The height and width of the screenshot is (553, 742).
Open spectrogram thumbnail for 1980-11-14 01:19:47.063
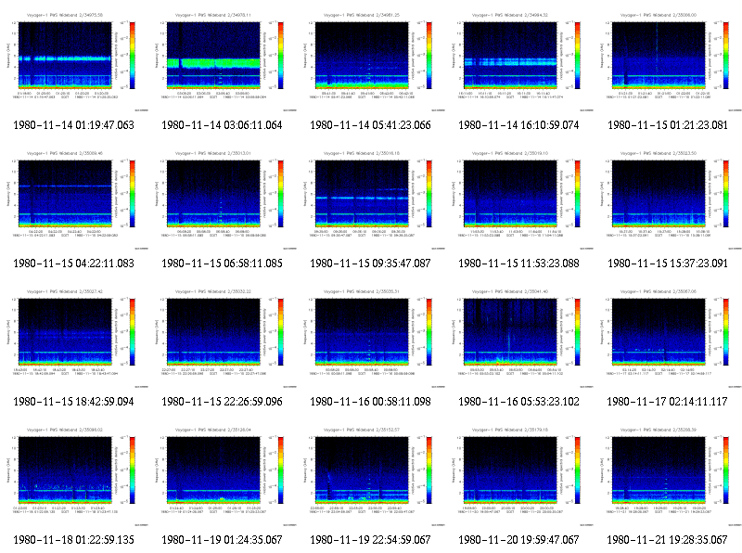(x=74, y=61)
